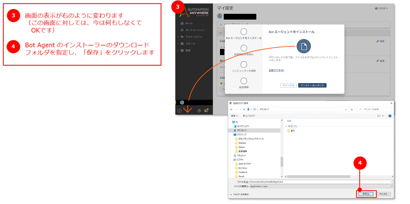This screenshot has height=204, width=410.
Task: Collapse the 今日 (1) group
Action: tap(286, 126)
